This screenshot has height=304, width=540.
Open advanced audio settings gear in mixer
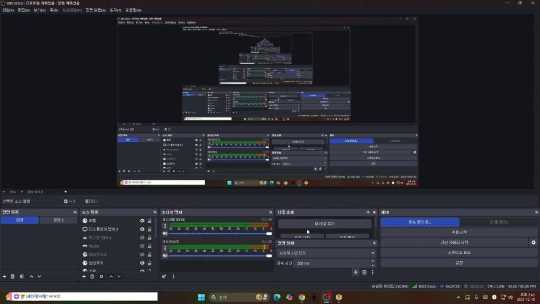[x=165, y=276]
